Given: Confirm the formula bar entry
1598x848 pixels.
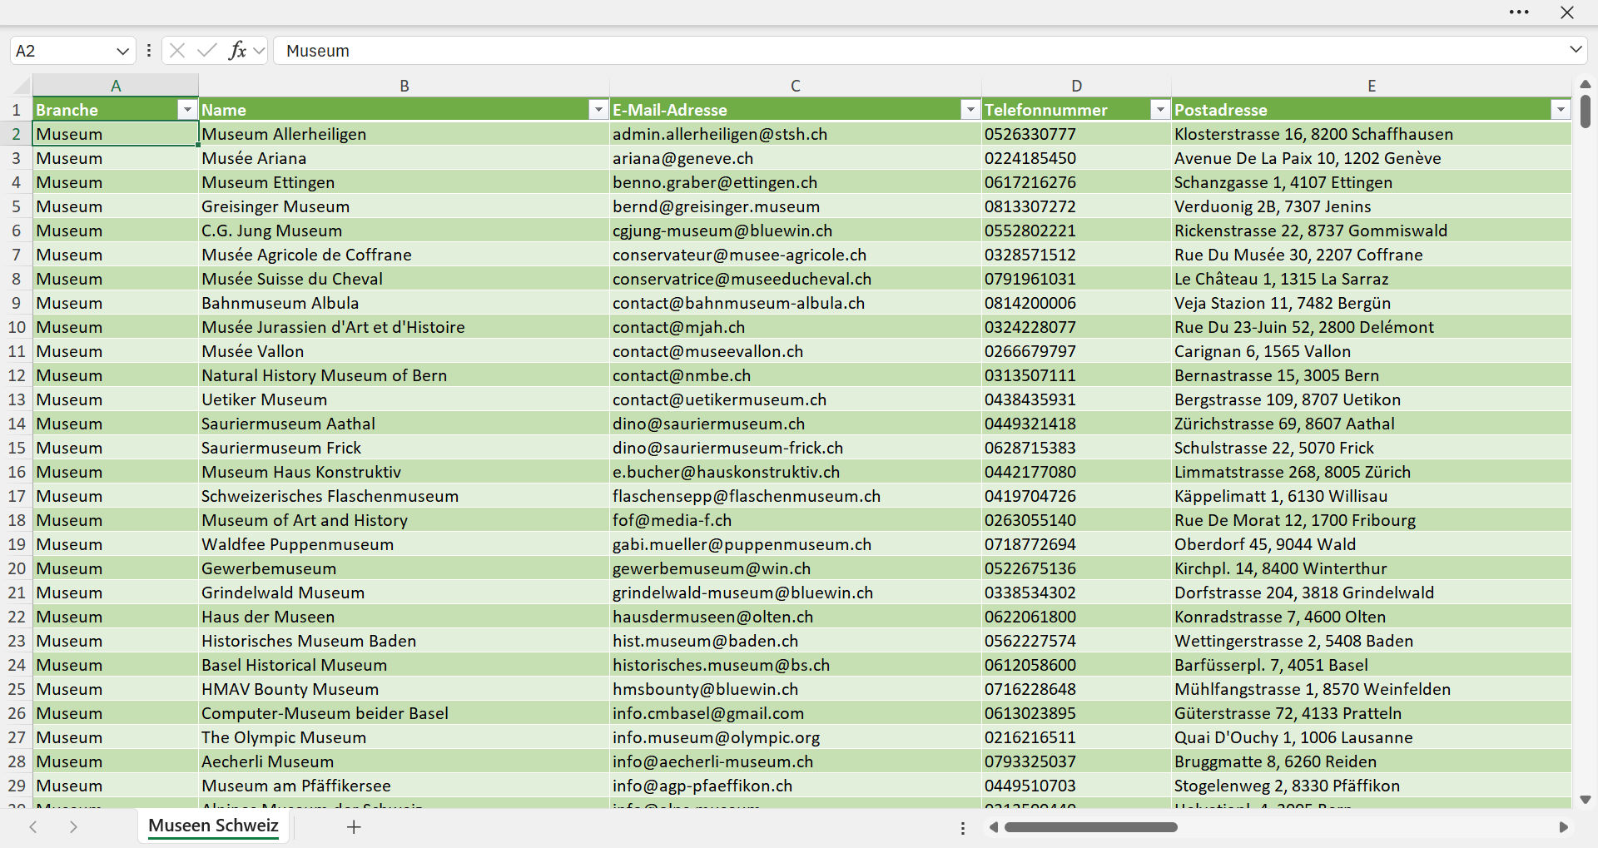Looking at the screenshot, I should point(207,51).
